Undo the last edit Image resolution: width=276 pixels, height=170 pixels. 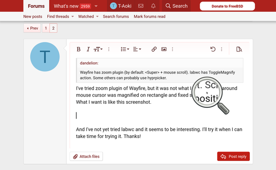213,49
